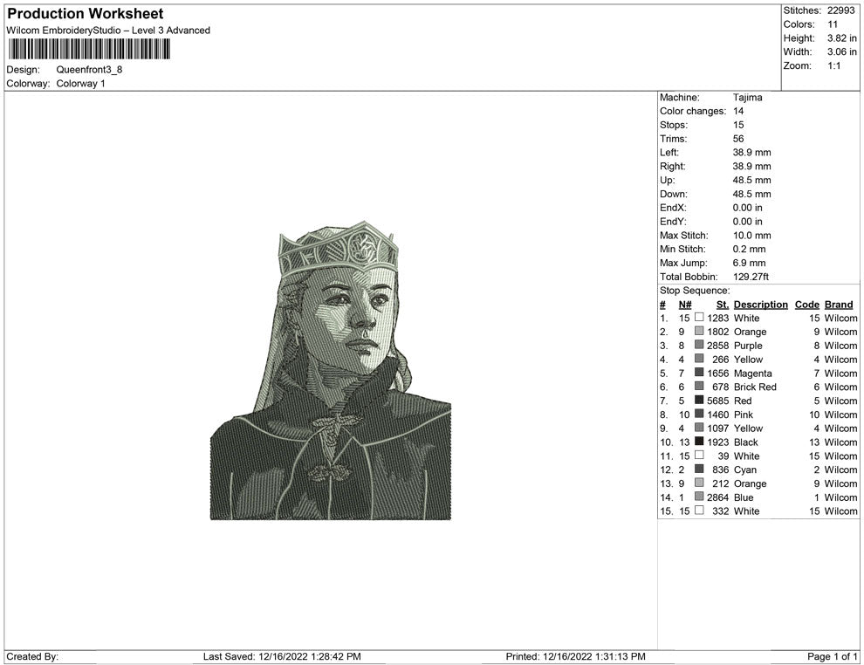Click the Created By label in footer
The image size is (864, 665).
pos(32,656)
